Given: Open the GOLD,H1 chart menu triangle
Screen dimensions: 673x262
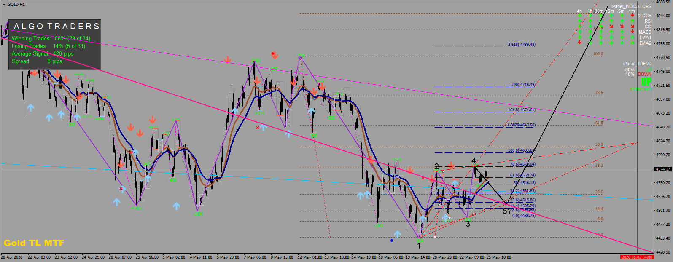Looking at the screenshot, I should click(x=4, y=4).
